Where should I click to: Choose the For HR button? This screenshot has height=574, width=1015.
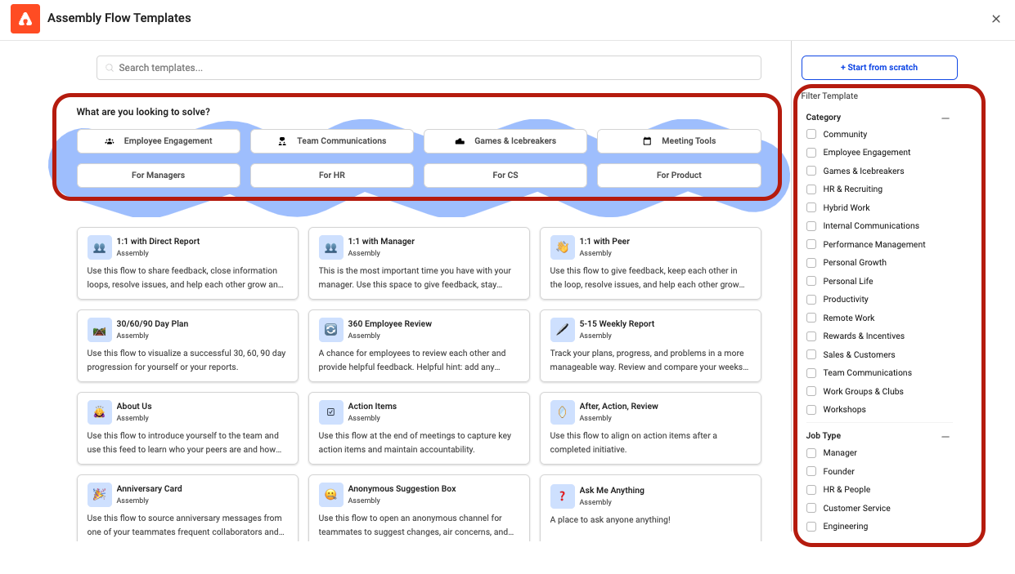coord(332,176)
